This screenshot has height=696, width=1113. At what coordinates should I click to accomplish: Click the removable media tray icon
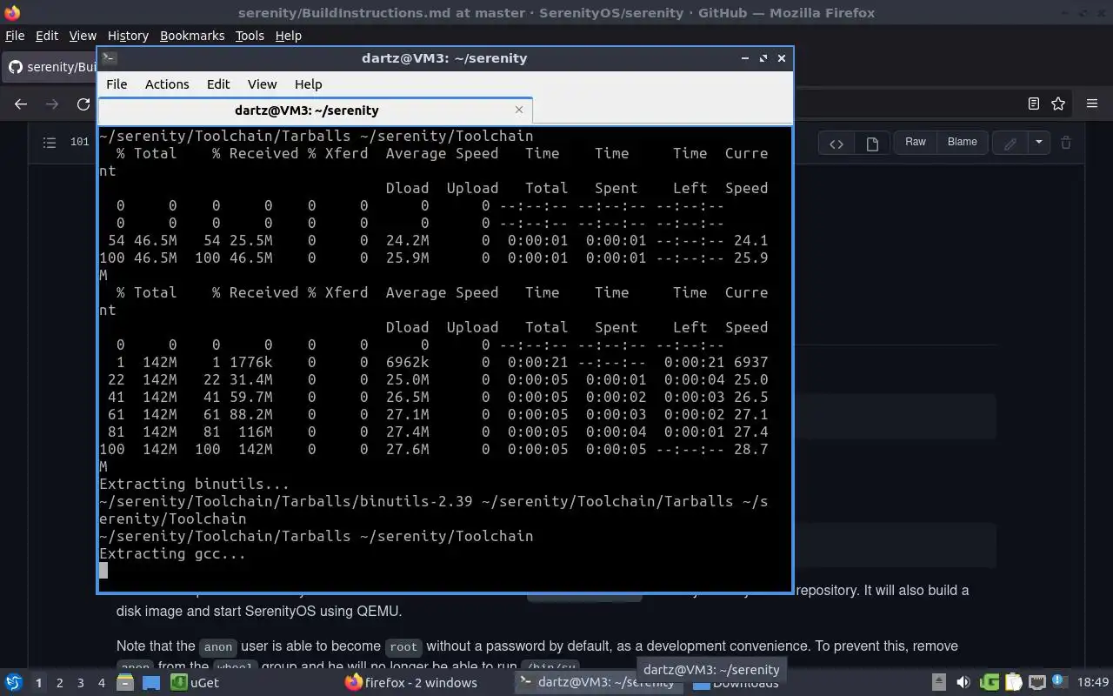[x=939, y=683]
